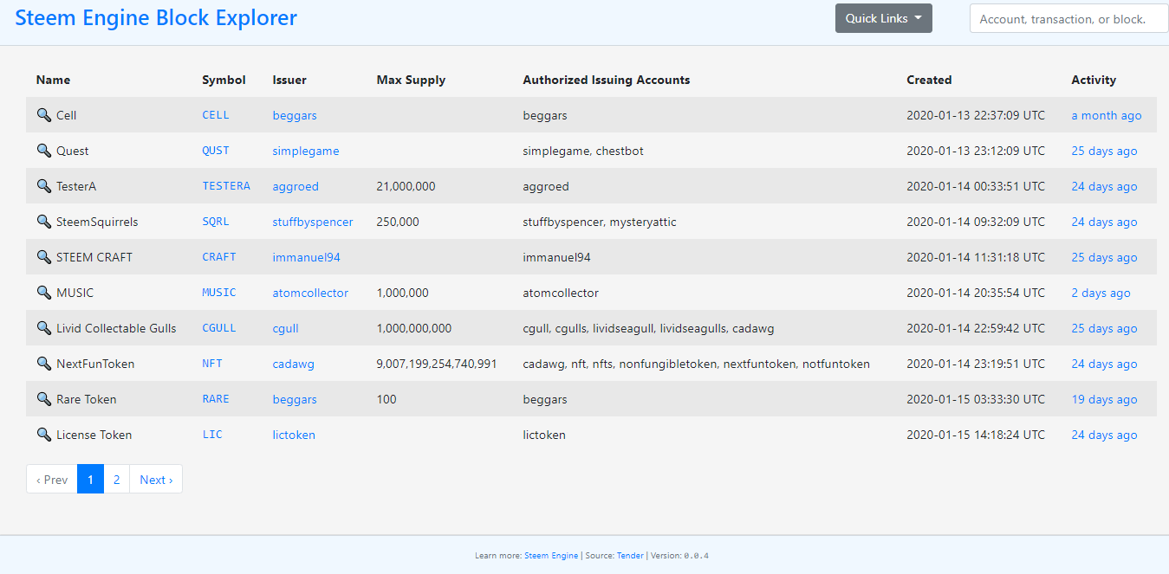Click the magnifier icon beside Cell

(x=44, y=115)
